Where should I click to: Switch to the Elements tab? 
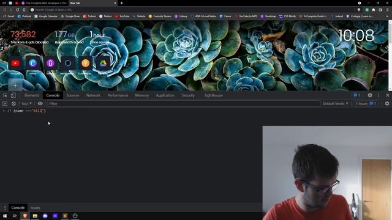(x=32, y=95)
